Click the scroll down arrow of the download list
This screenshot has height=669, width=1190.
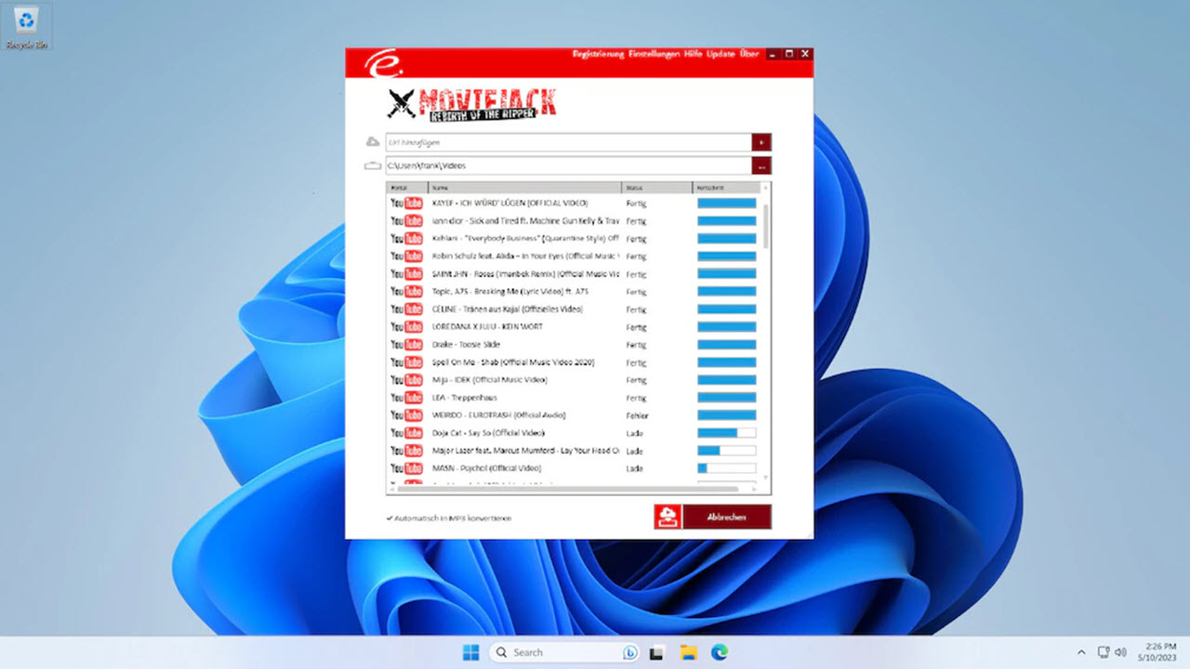(766, 478)
